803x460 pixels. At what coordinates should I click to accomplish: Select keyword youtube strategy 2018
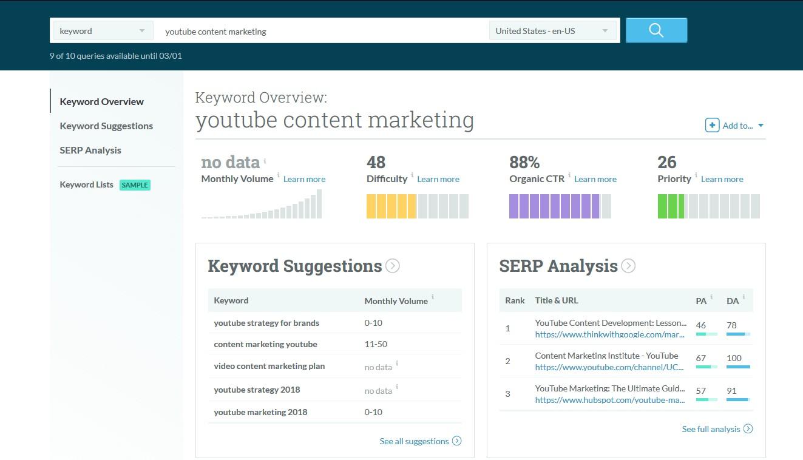[x=257, y=390]
